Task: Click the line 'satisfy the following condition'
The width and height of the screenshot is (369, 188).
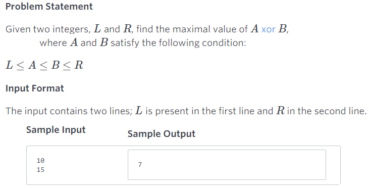Action: (178, 43)
